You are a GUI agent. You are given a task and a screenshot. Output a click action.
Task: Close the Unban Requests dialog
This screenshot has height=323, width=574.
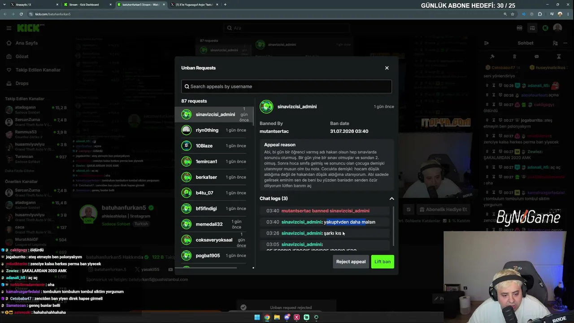coord(387,68)
